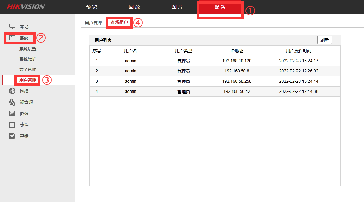
Task: Select the row with IP 192.168.10.120
Action: pos(237,61)
